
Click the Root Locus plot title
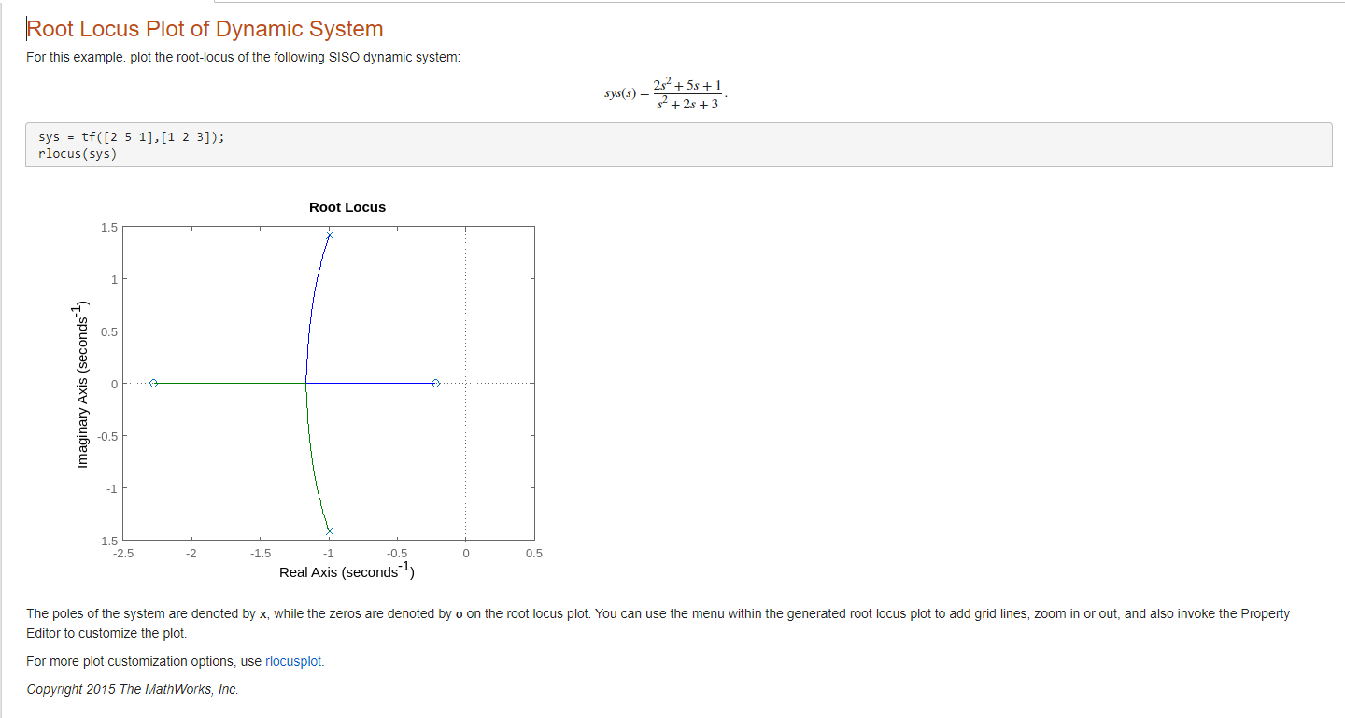point(347,206)
